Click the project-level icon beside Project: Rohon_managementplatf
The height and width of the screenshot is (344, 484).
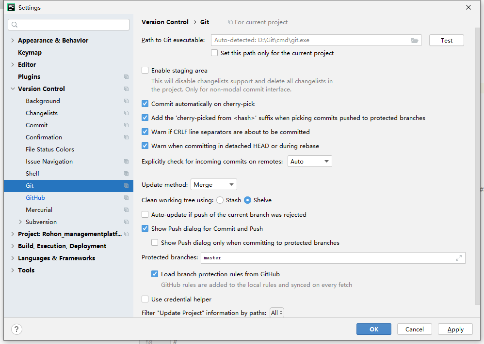click(126, 234)
